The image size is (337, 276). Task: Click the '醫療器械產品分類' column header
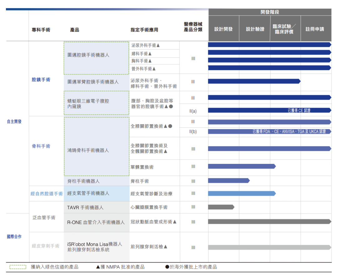tap(193, 27)
